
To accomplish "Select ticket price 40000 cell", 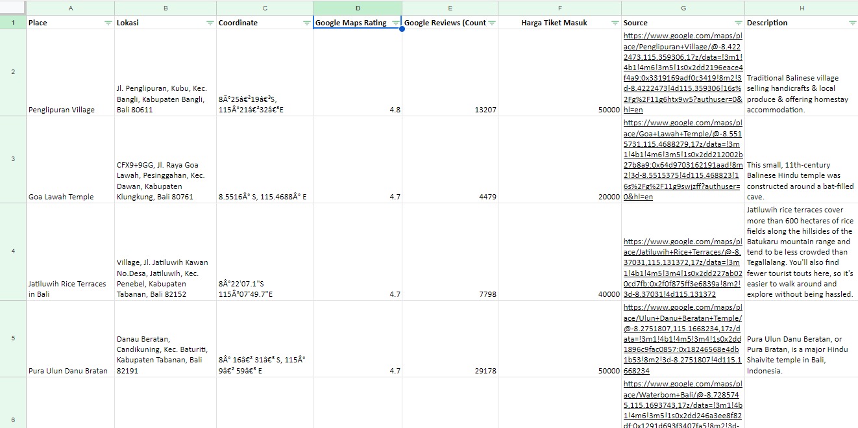I will [x=559, y=251].
